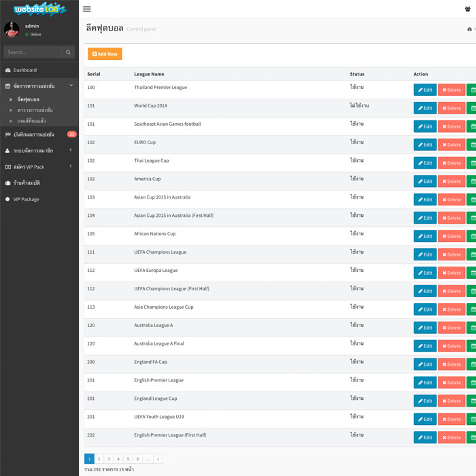Edit England FA Cup row

pyautogui.click(x=425, y=364)
